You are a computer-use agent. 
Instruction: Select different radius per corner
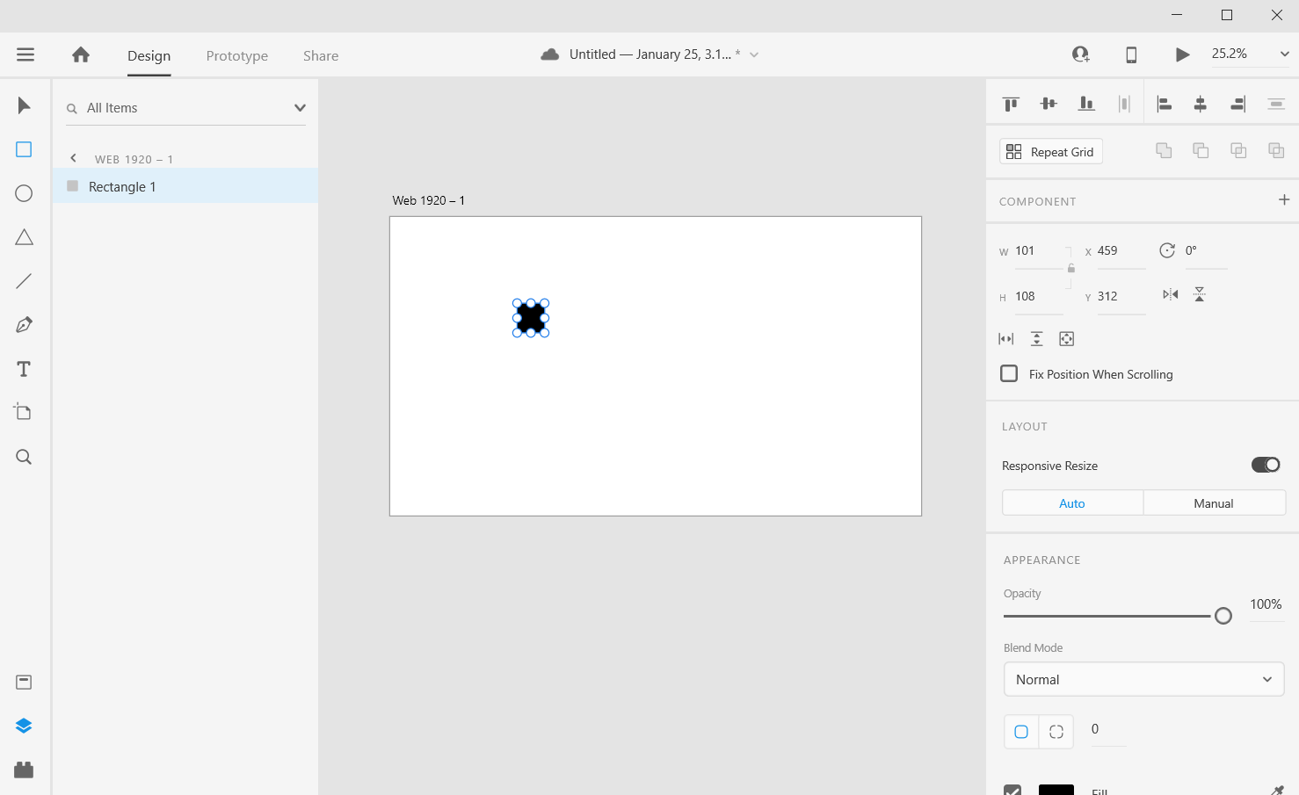point(1056,731)
